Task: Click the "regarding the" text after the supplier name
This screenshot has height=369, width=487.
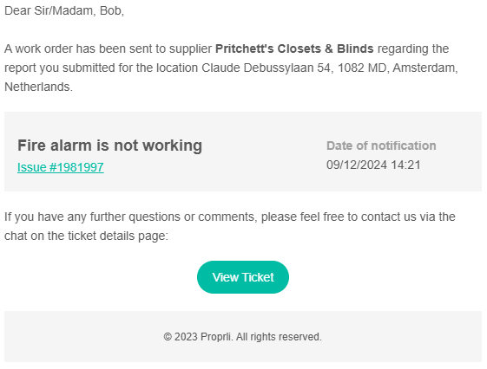Action: (413, 49)
